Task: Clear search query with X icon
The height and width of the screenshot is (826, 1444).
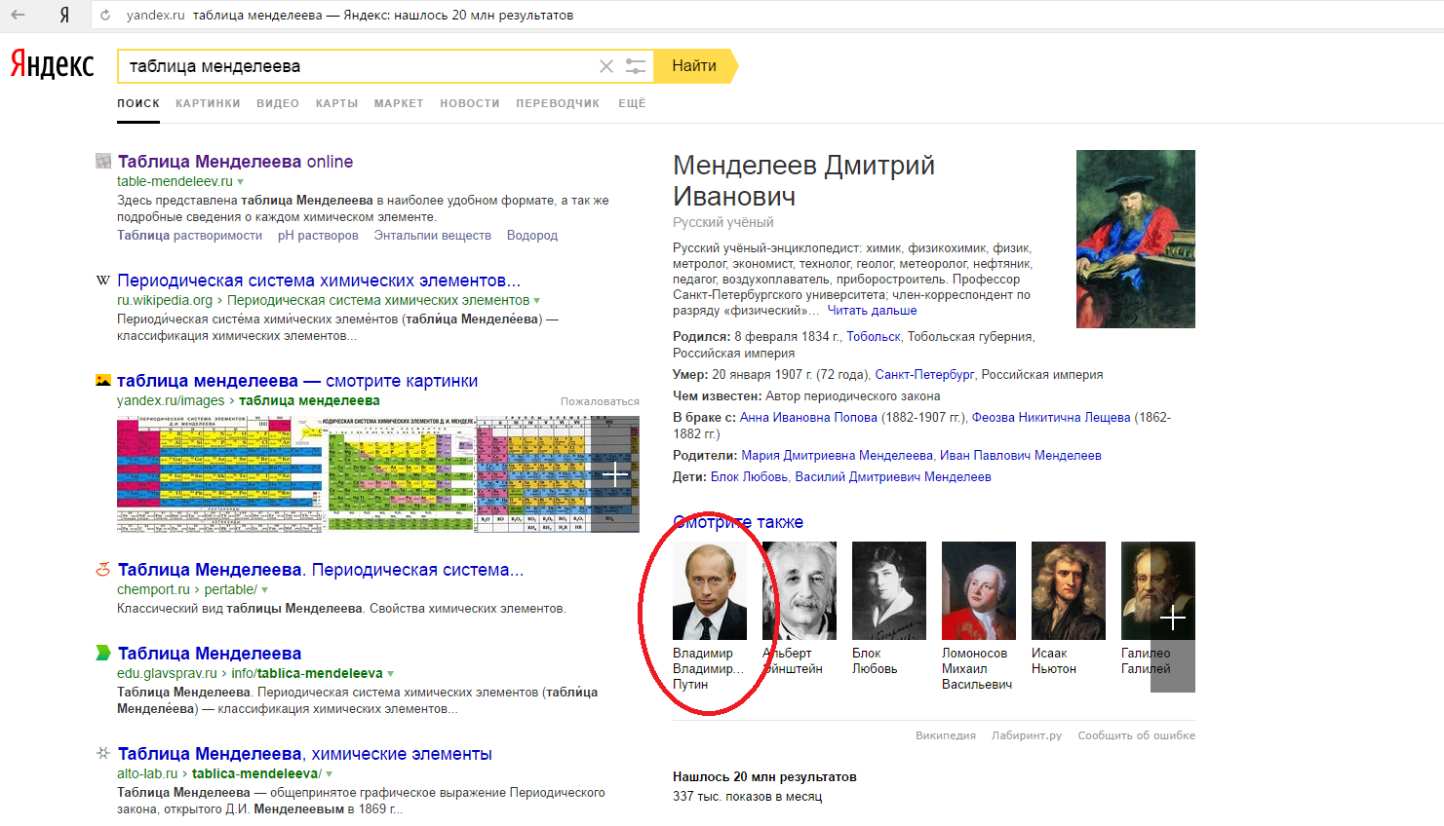Action: tap(606, 66)
